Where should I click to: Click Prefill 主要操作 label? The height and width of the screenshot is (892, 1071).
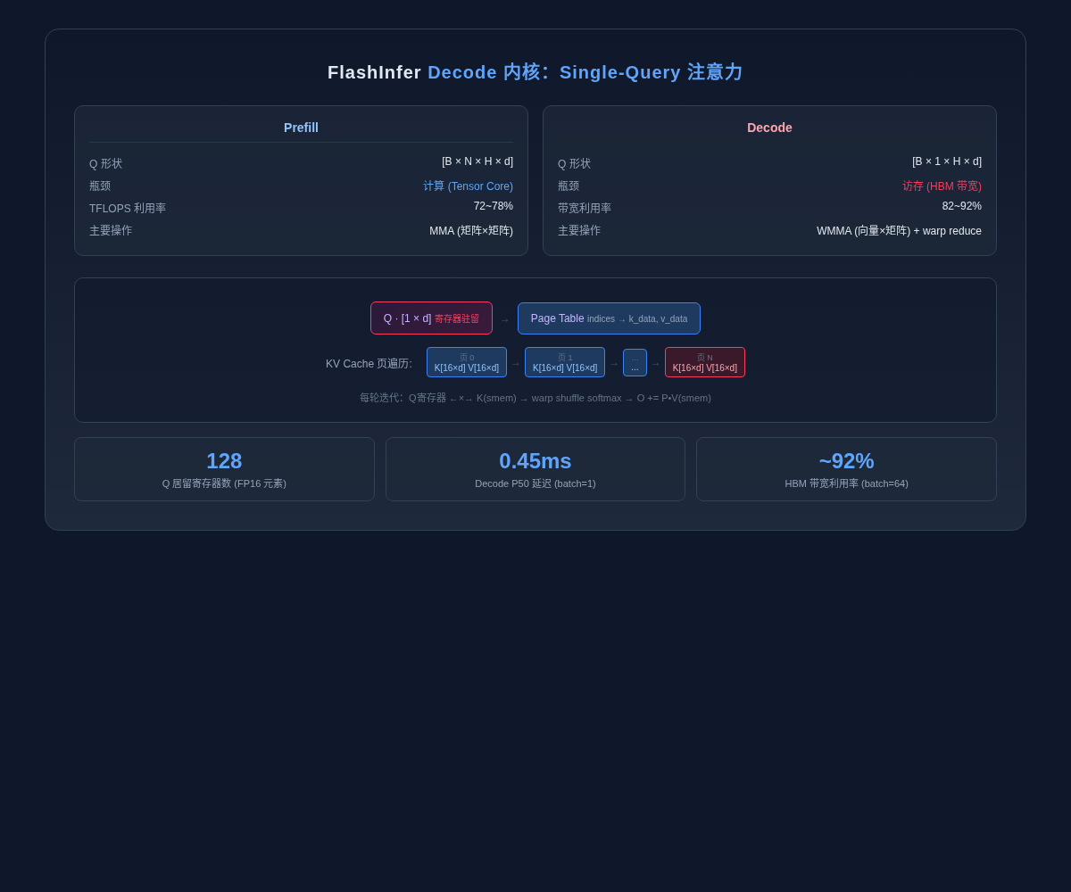(111, 231)
